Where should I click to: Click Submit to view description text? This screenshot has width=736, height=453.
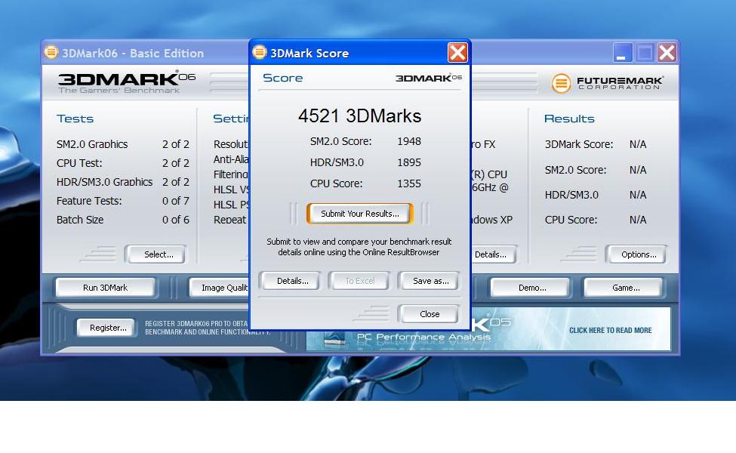(359, 247)
